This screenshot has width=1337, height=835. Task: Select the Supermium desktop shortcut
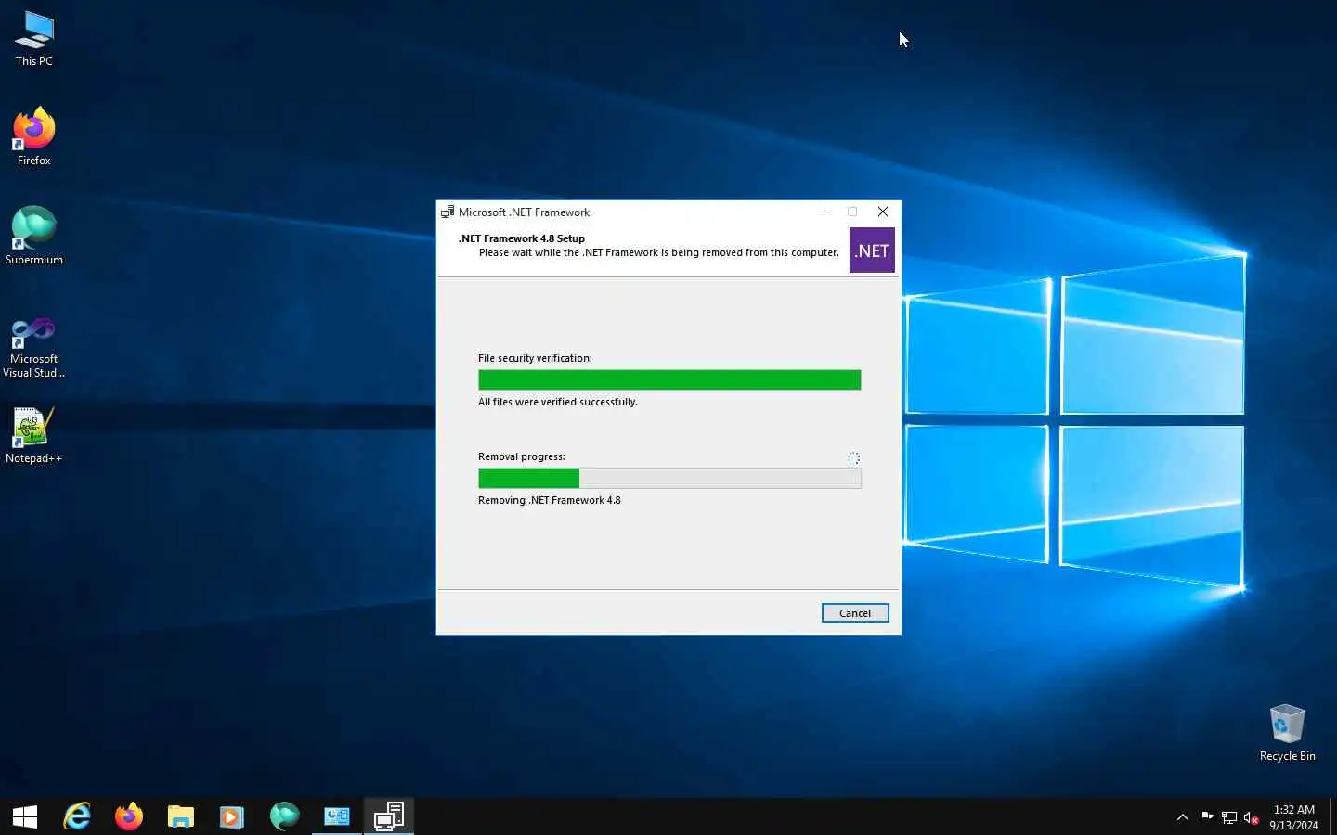pyautogui.click(x=34, y=236)
